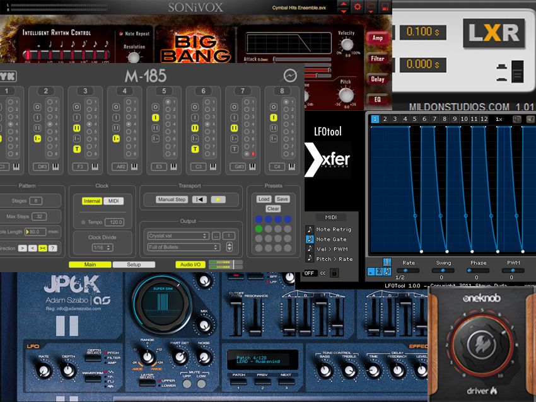This screenshot has height=402, width=536.
Task: Open the Crystal.vst output dropdown
Action: click(178, 235)
